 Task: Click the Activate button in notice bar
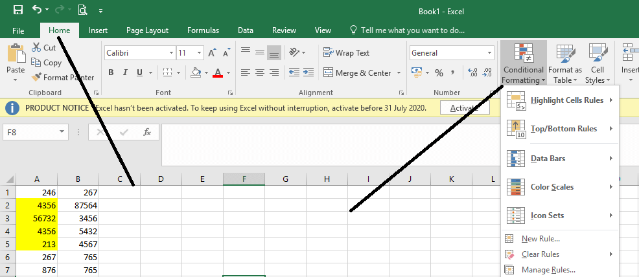click(464, 108)
